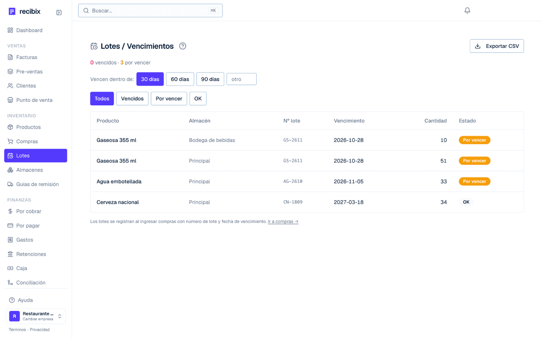The image size is (542, 338).
Task: Click the Punto de venta store icon
Action: (10, 100)
